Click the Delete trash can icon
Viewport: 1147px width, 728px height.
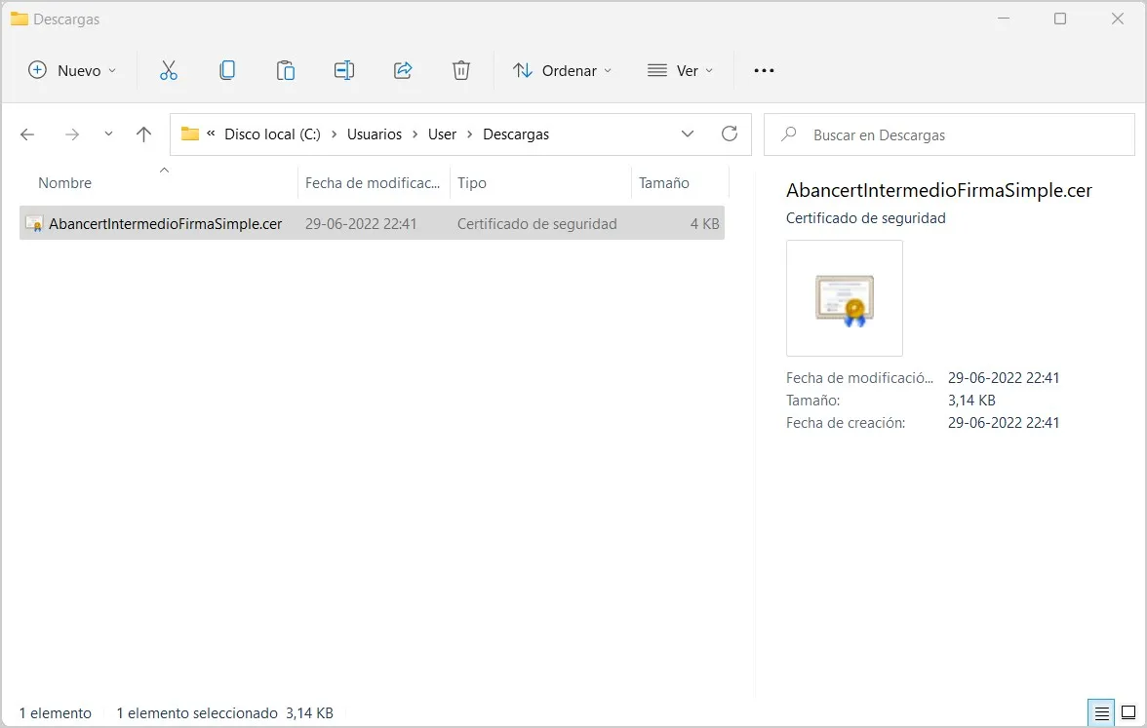(460, 70)
